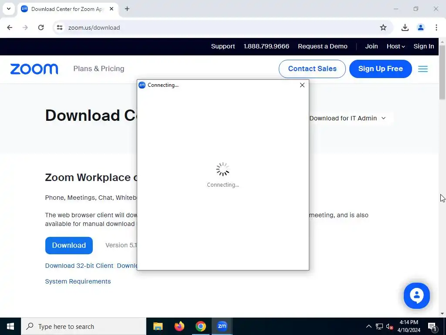This screenshot has height=335, width=446.
Task: Close the Download Center tab
Action: coord(111,9)
